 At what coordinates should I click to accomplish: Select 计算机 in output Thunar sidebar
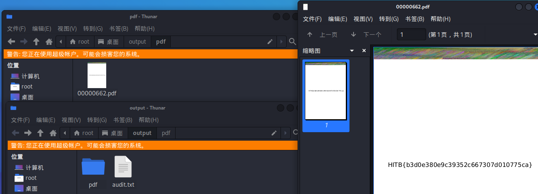point(29,167)
